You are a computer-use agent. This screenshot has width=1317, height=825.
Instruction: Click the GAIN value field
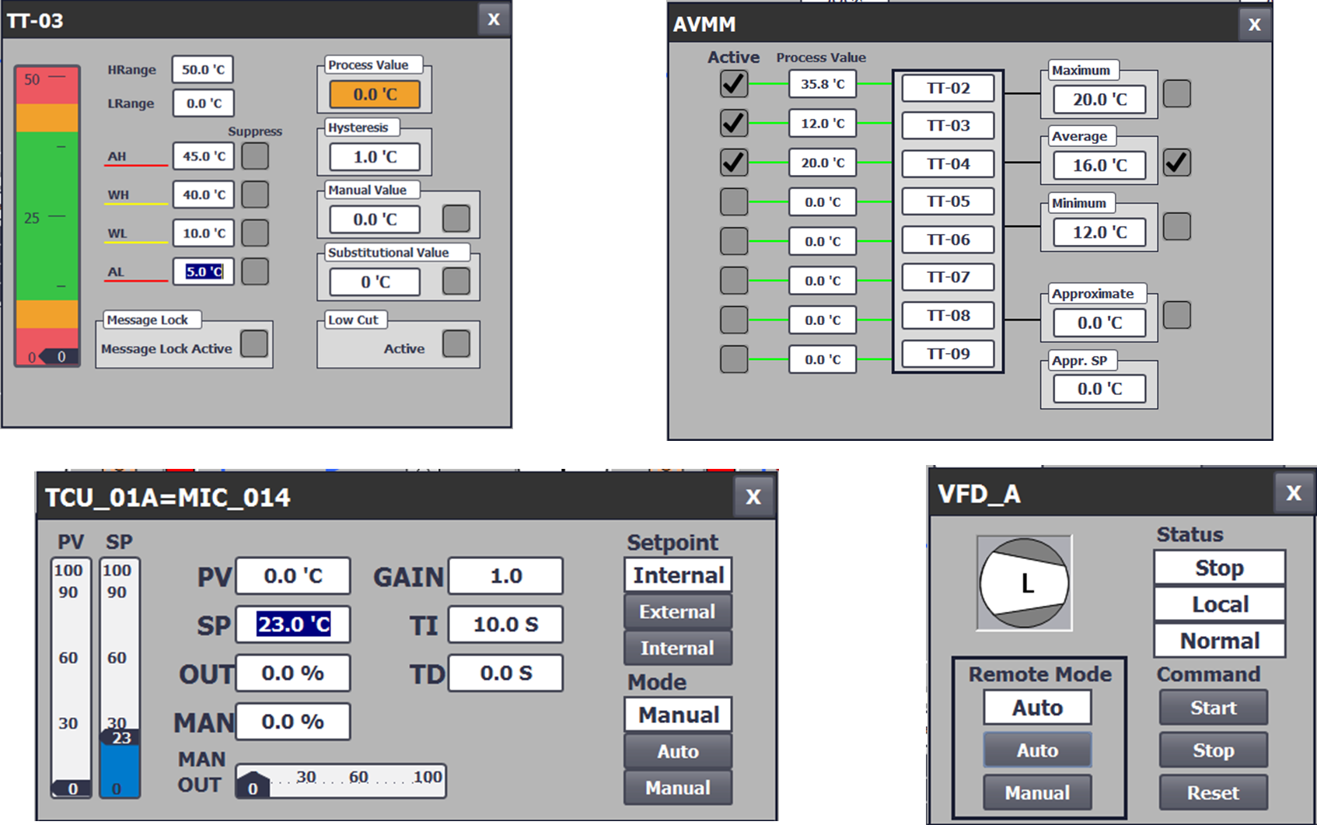(505, 576)
